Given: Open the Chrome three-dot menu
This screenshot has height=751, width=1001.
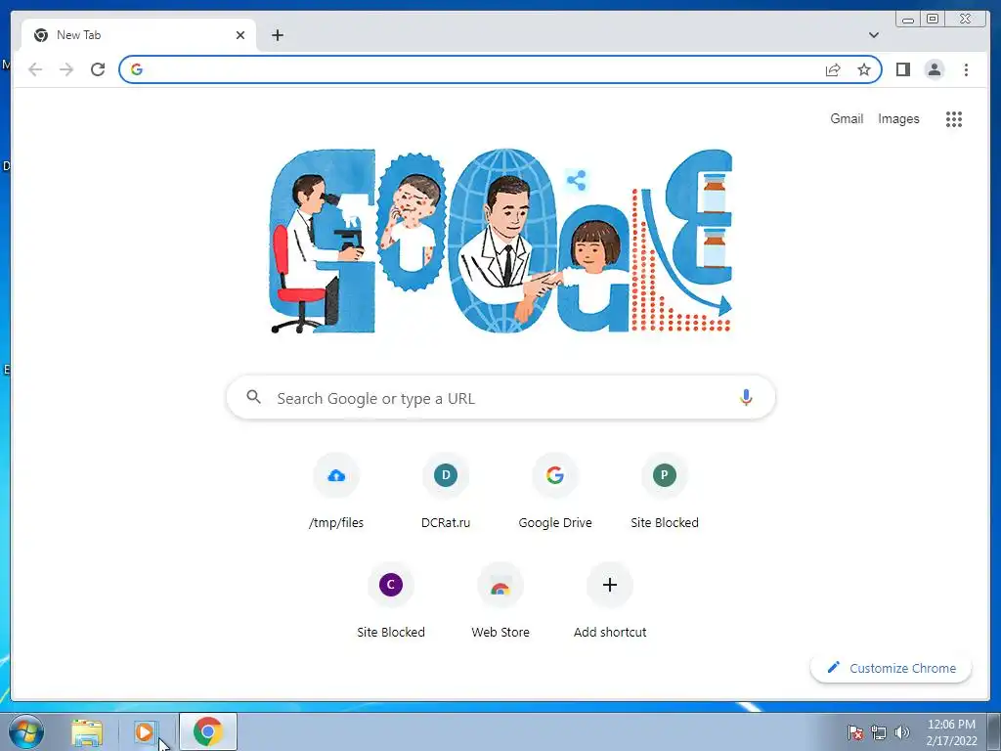Looking at the screenshot, I should tap(966, 69).
